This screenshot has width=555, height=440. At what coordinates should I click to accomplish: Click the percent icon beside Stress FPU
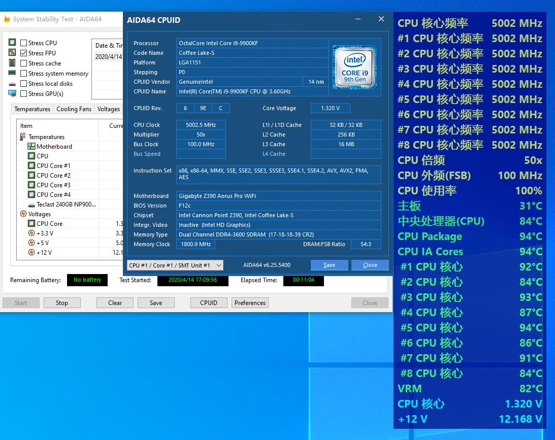click(12, 53)
